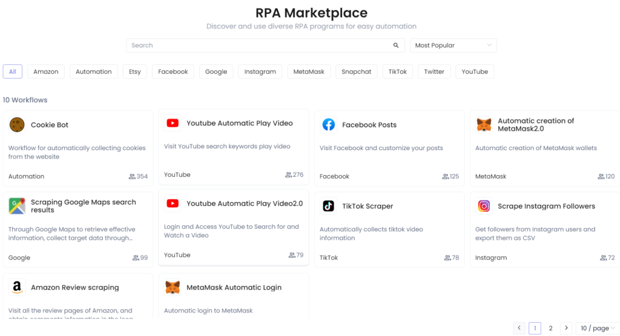
Task: Open Scraping Google Maps search results title
Action: point(84,206)
